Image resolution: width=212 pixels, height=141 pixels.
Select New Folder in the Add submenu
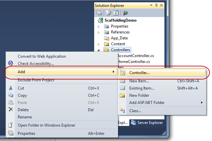[162, 95]
